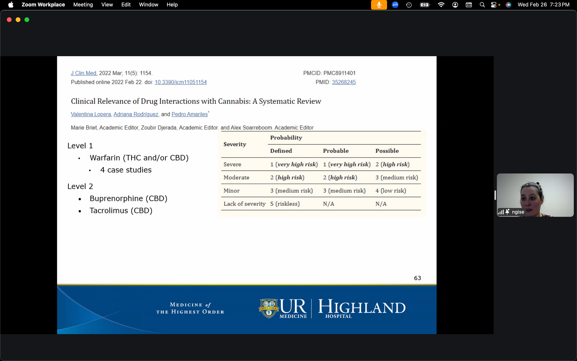This screenshot has height=361, width=577.
Task: Click the Time Machine status icon
Action: (x=409, y=5)
